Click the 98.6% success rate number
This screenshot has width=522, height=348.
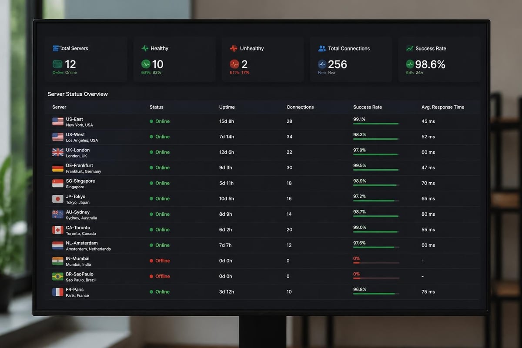point(430,64)
